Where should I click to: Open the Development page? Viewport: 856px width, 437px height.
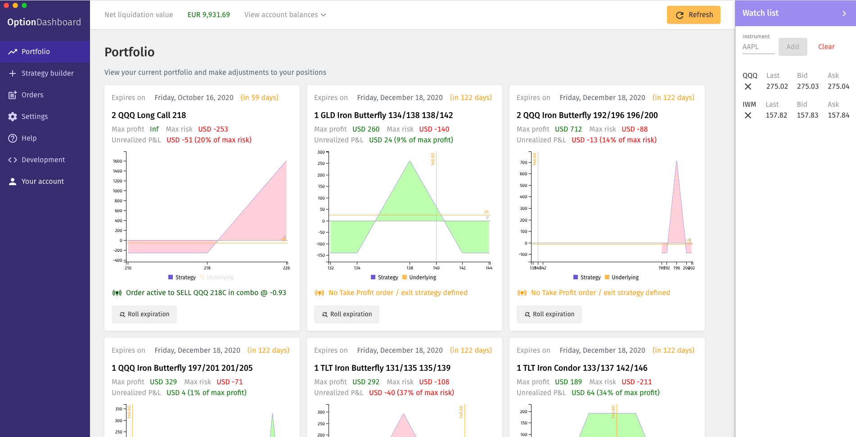[x=43, y=159]
